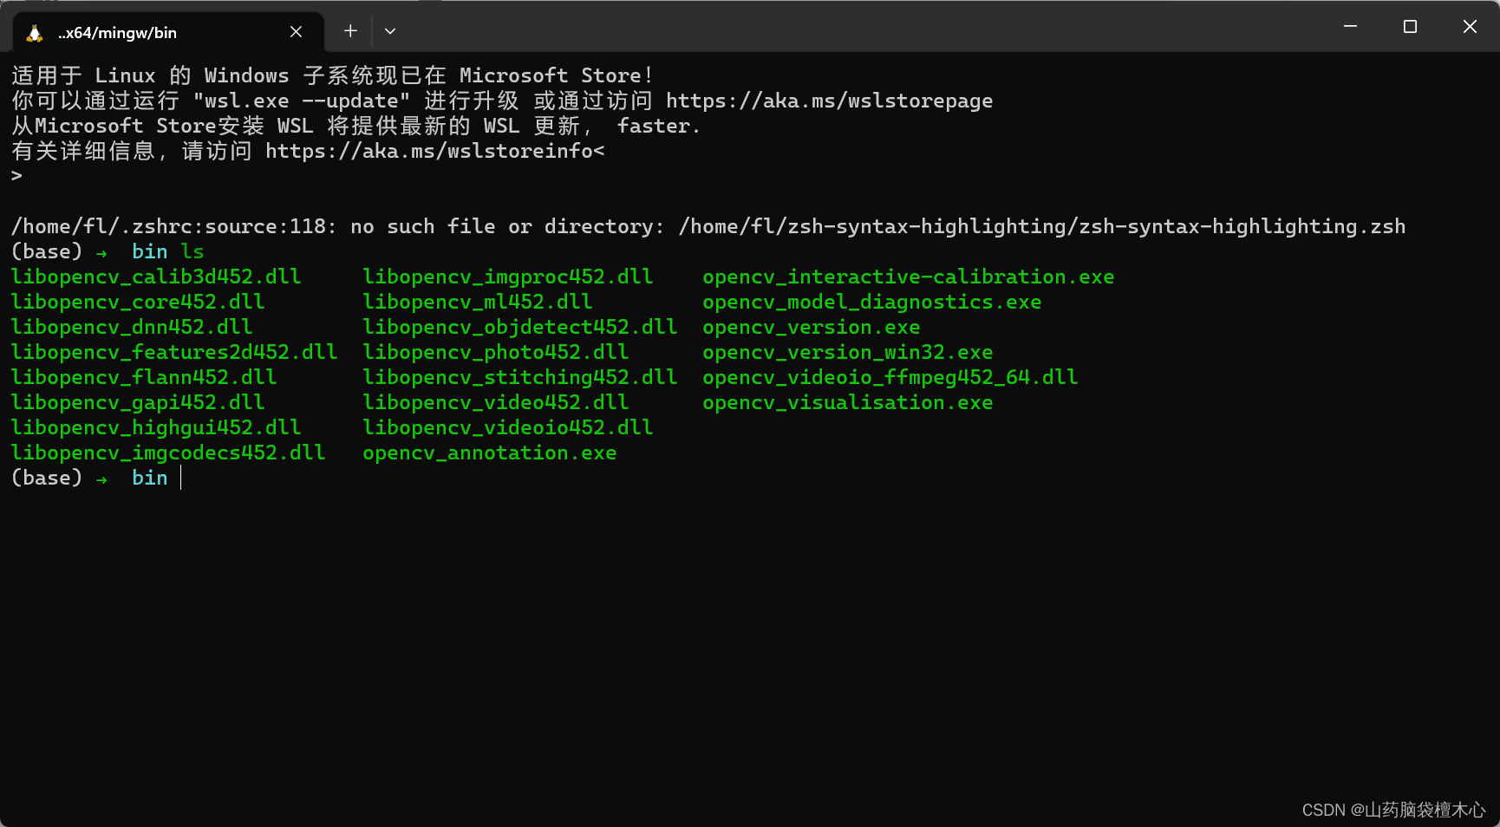Click libopencv_calib3d452.dll in the listing
Screen dimensions: 1500x827
(156, 277)
